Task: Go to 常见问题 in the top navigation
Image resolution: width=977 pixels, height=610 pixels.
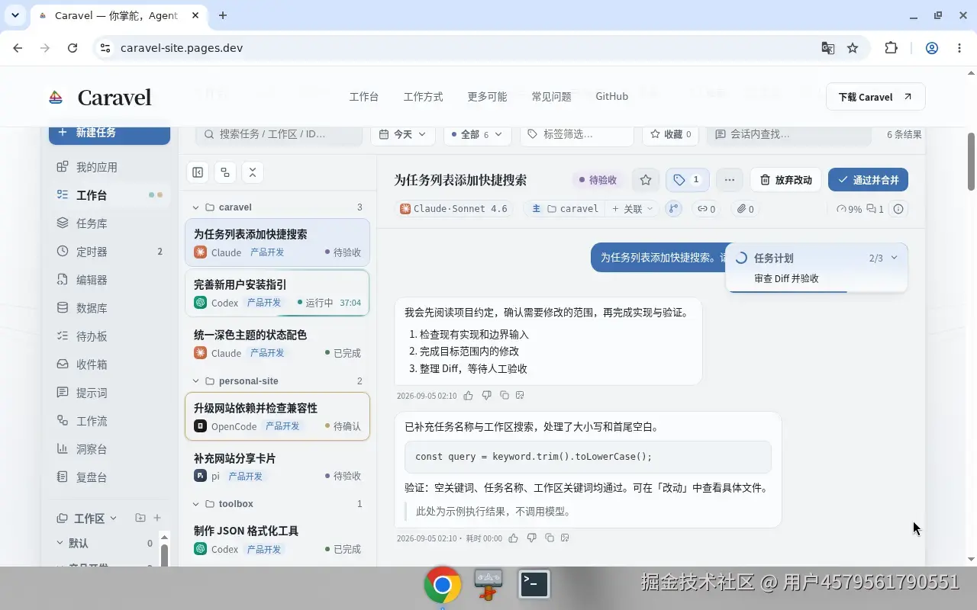Action: (551, 97)
